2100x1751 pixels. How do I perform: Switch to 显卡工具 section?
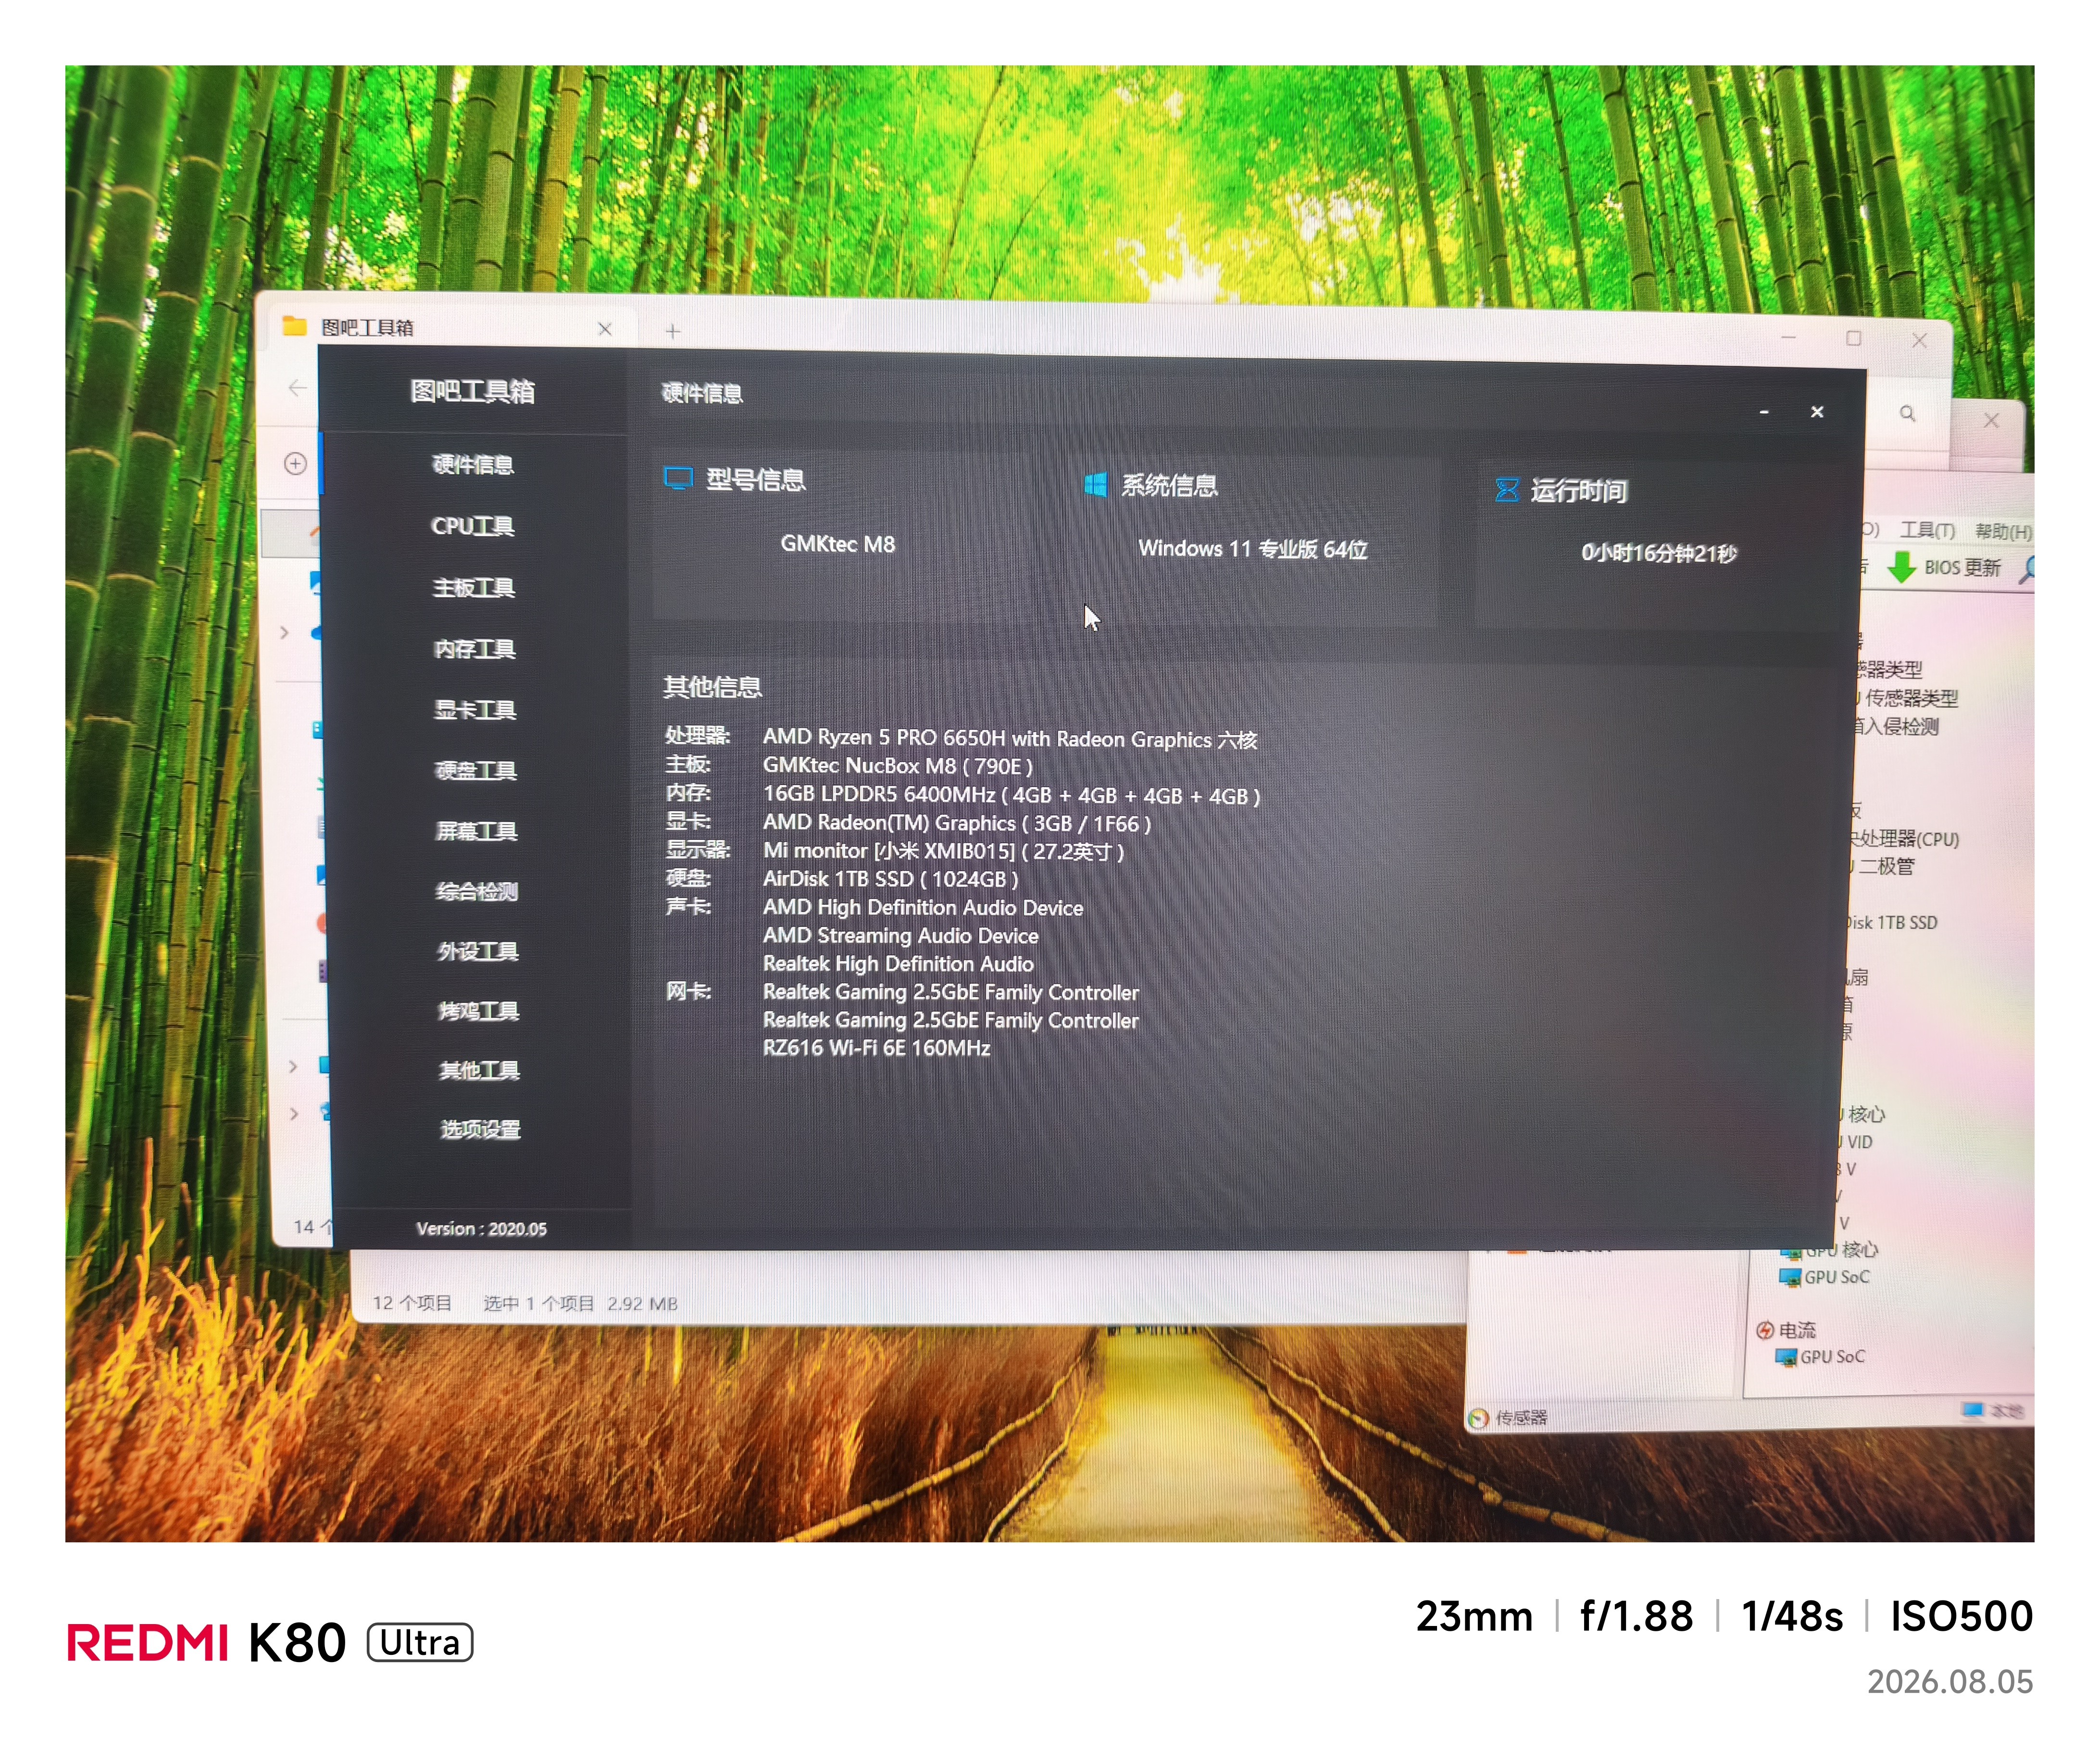tap(474, 710)
